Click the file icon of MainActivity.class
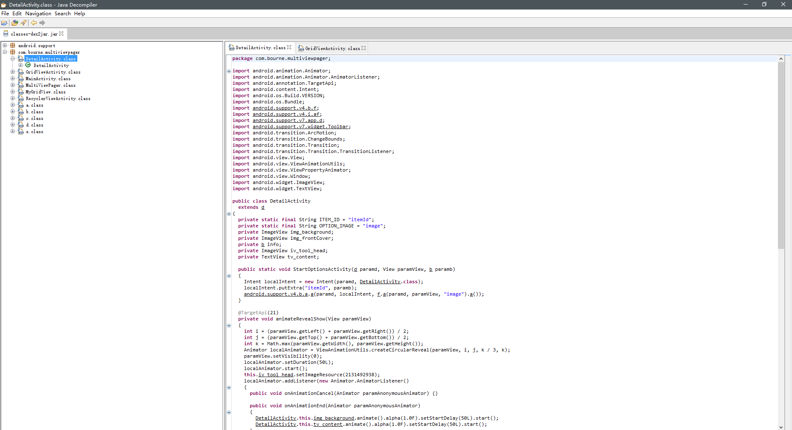 pyautogui.click(x=21, y=79)
